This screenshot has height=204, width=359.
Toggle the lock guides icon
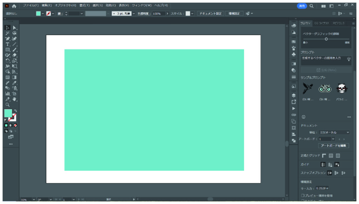click(x=330, y=164)
